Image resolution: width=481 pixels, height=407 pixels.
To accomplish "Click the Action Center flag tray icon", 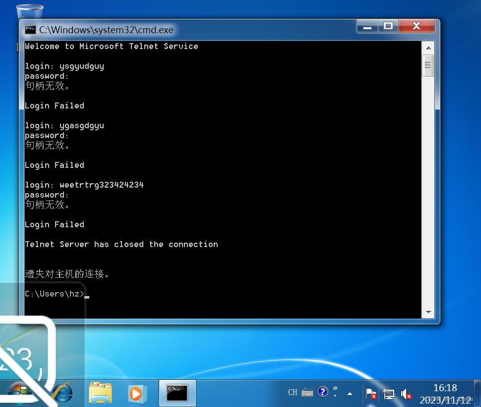I will 370,393.
